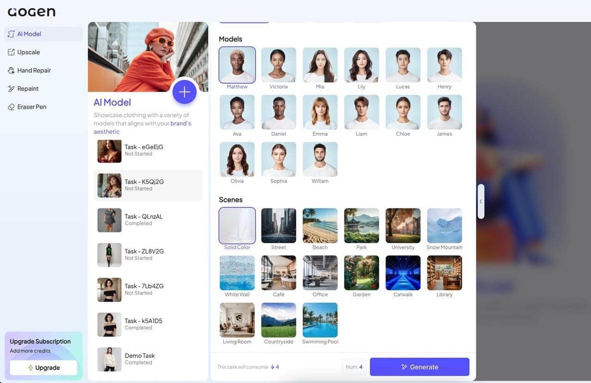Select the Hand Repair icon
The height and width of the screenshot is (383, 591).
pos(11,70)
